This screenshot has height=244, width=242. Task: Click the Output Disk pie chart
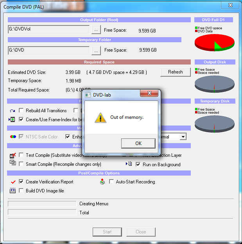pyautogui.click(x=215, y=84)
